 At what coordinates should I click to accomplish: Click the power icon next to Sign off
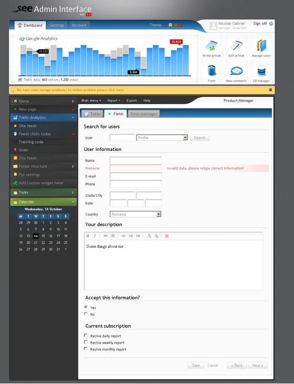tap(271, 24)
